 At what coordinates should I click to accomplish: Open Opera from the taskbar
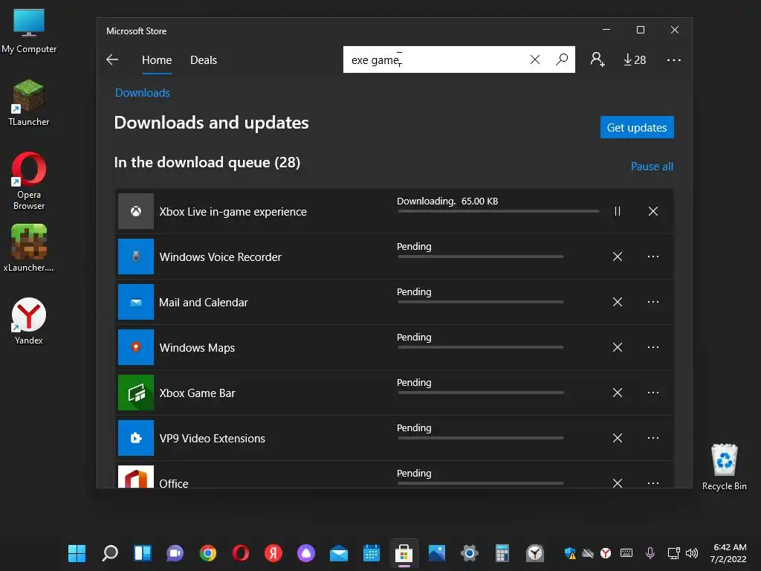coord(240,553)
